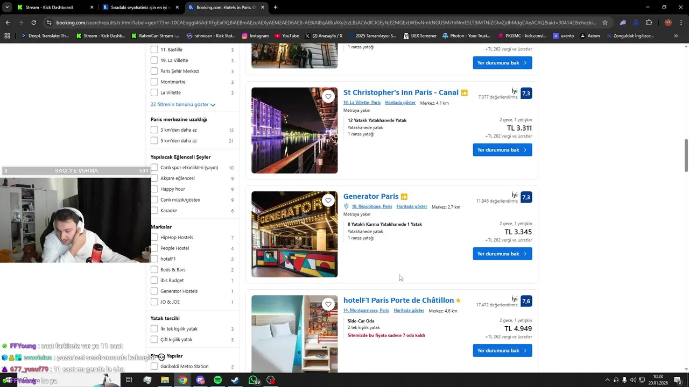This screenshot has width=689, height=387.
Task: Open Haritada göster for 19. La Villette
Action: coord(400,103)
